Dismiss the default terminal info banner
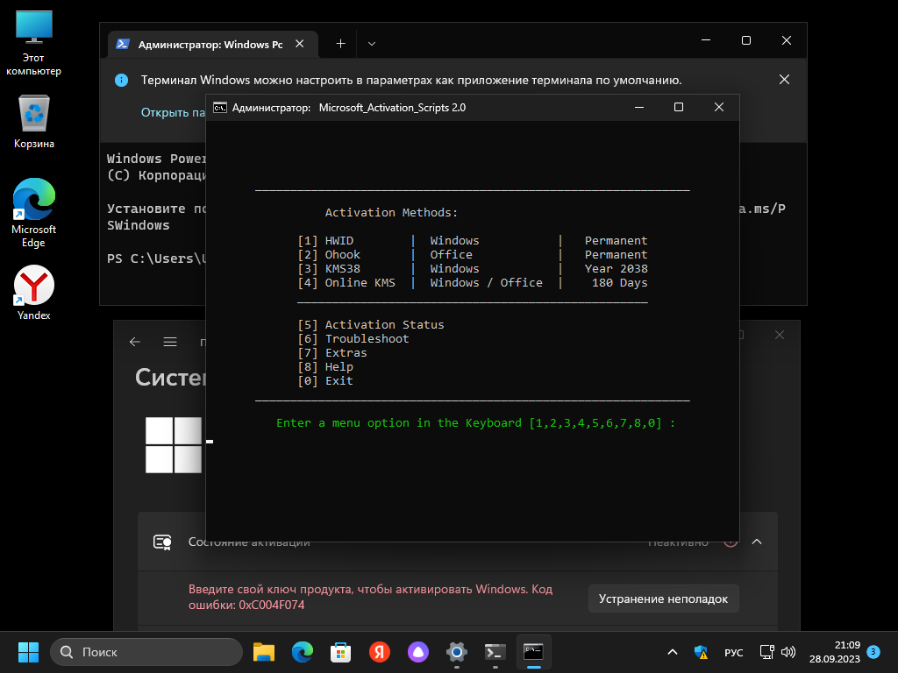The width and height of the screenshot is (898, 673). 784,80
